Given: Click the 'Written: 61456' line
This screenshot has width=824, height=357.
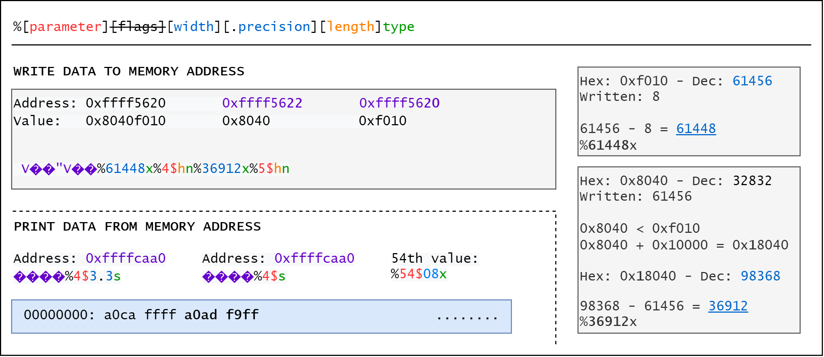Looking at the screenshot, I should coord(636,196).
